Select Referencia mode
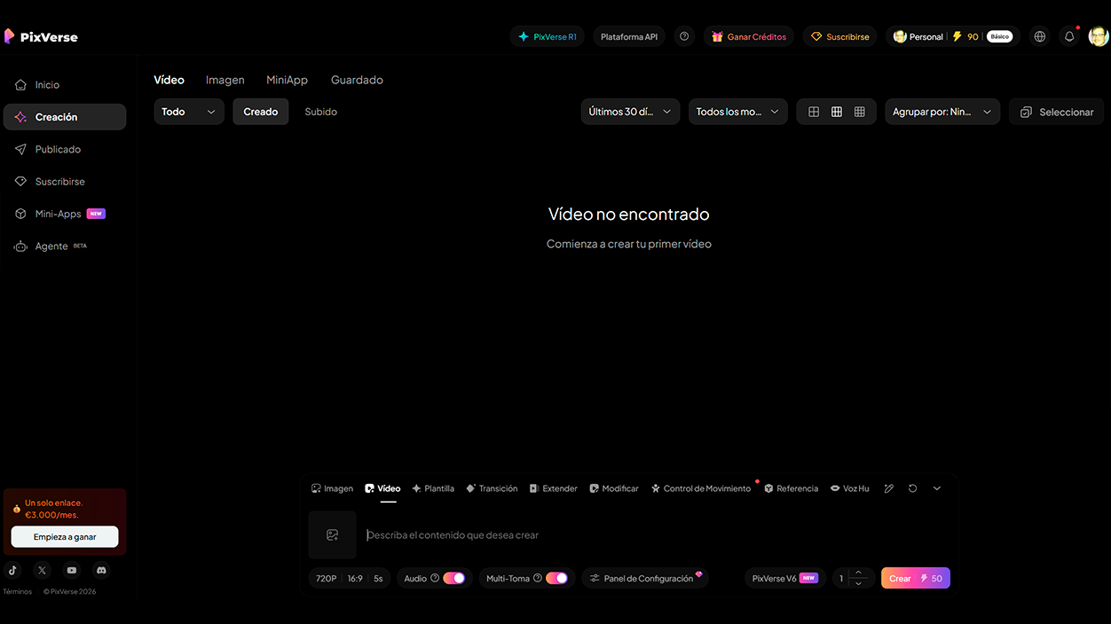The width and height of the screenshot is (1111, 624). click(x=792, y=488)
